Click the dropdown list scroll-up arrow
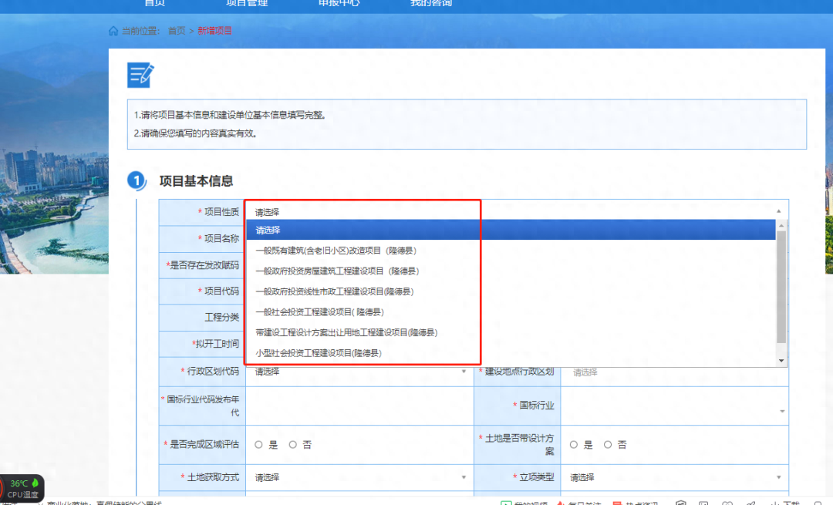833x505 pixels. 781,225
